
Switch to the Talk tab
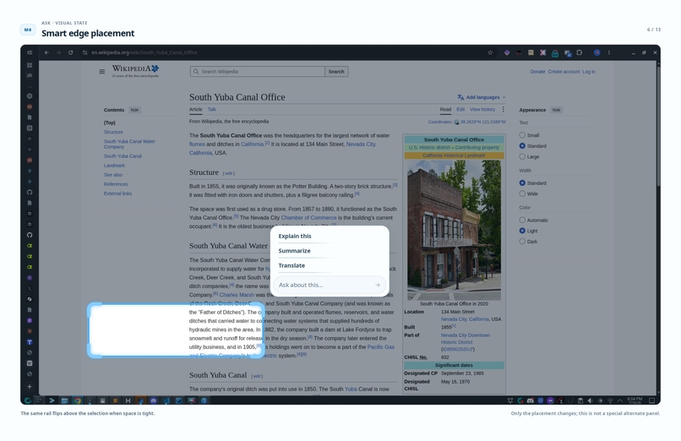pyautogui.click(x=212, y=109)
